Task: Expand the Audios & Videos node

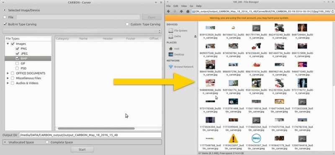Action: pyautogui.click(x=8, y=83)
